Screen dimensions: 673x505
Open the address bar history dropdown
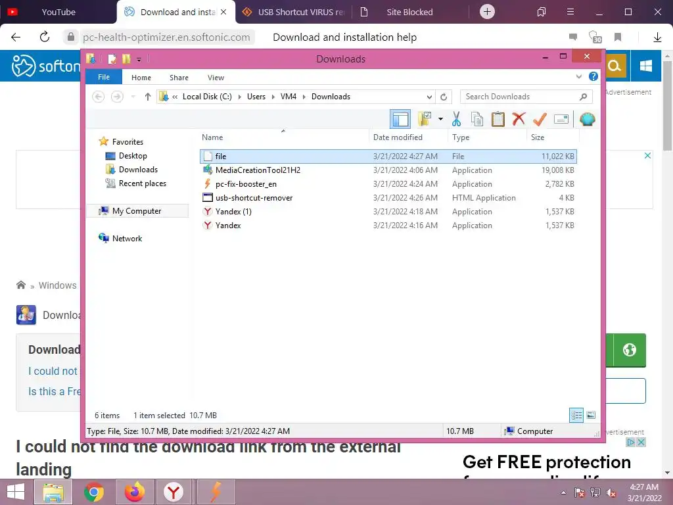point(429,97)
